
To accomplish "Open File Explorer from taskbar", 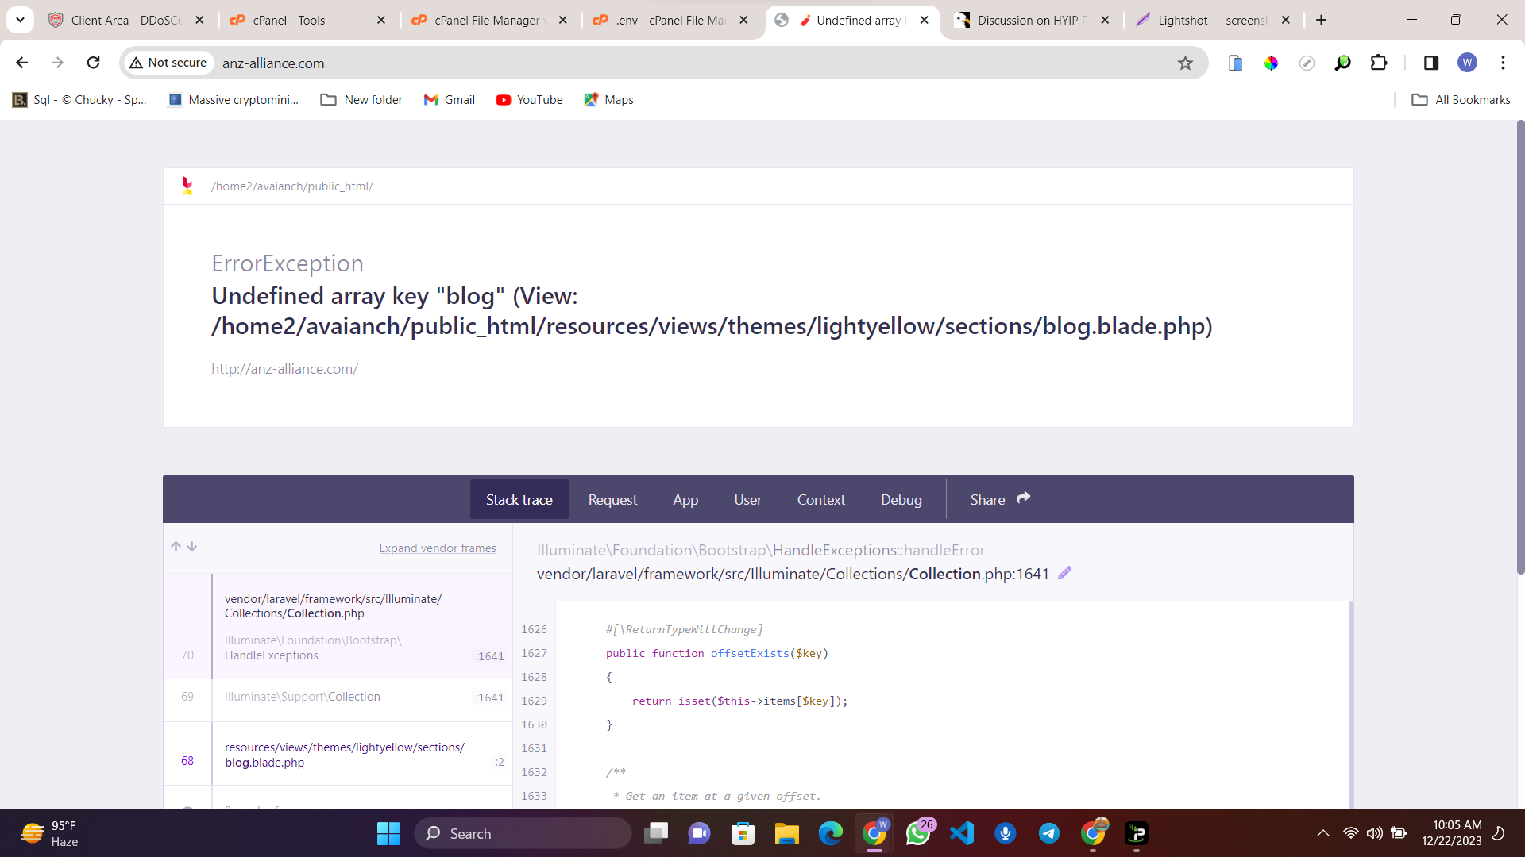I will [786, 833].
